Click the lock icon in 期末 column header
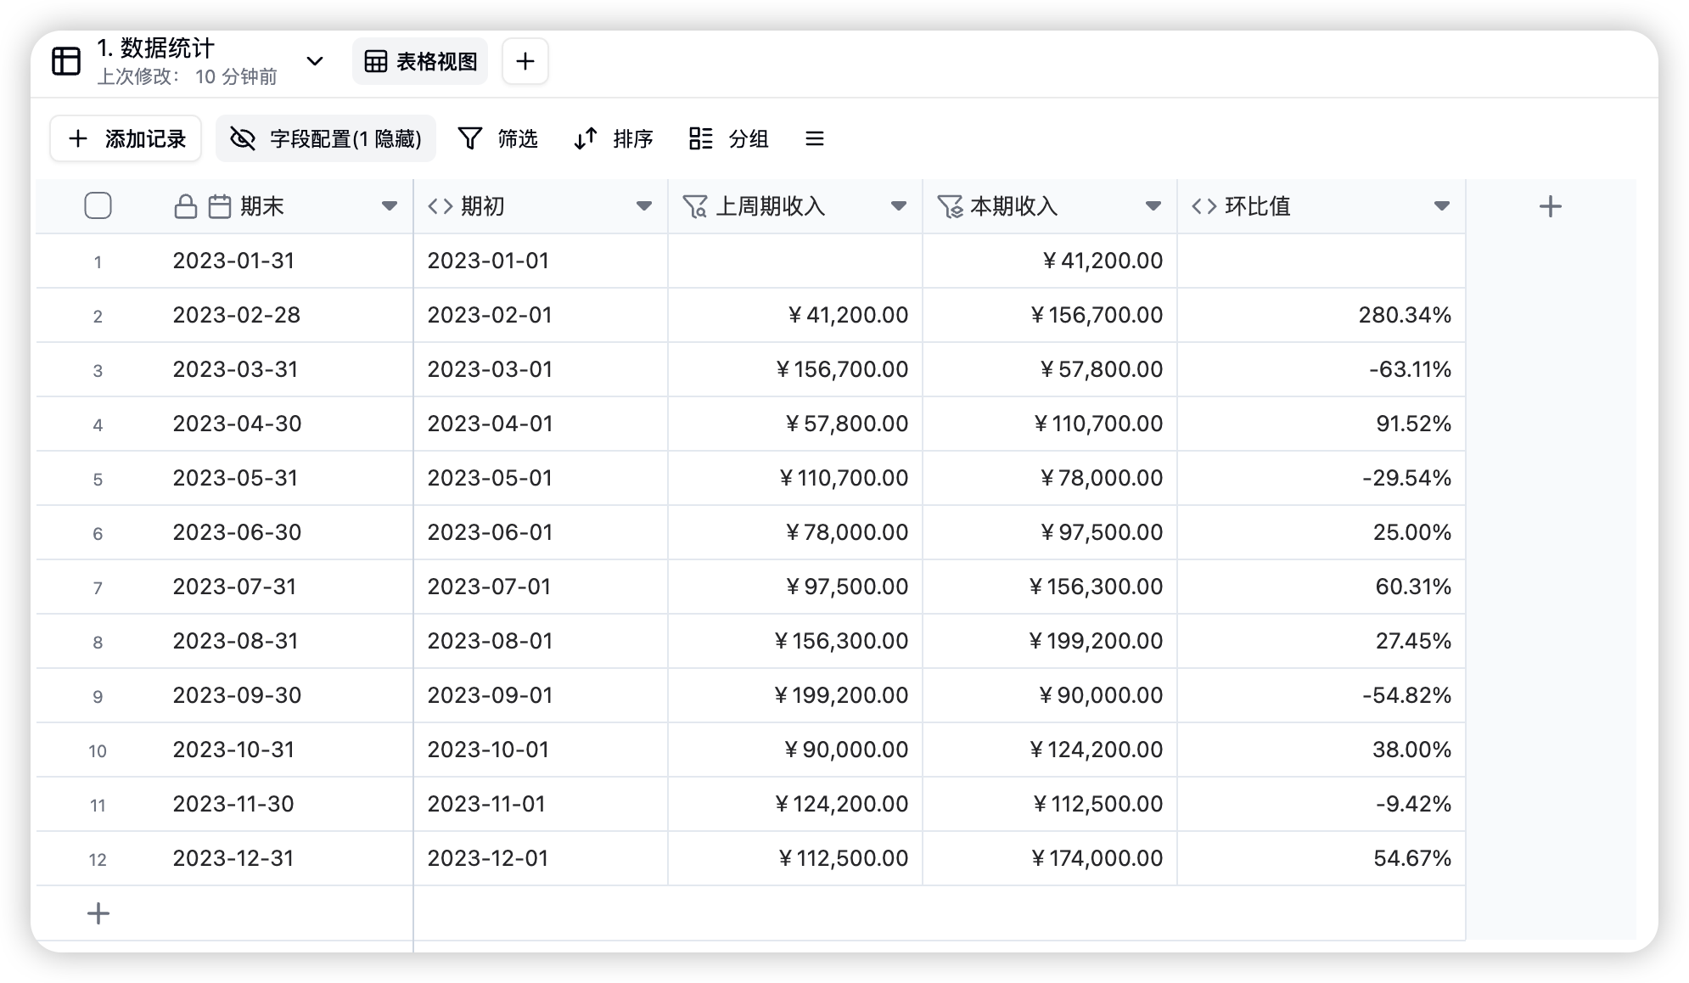The height and width of the screenshot is (983, 1689). coord(188,205)
